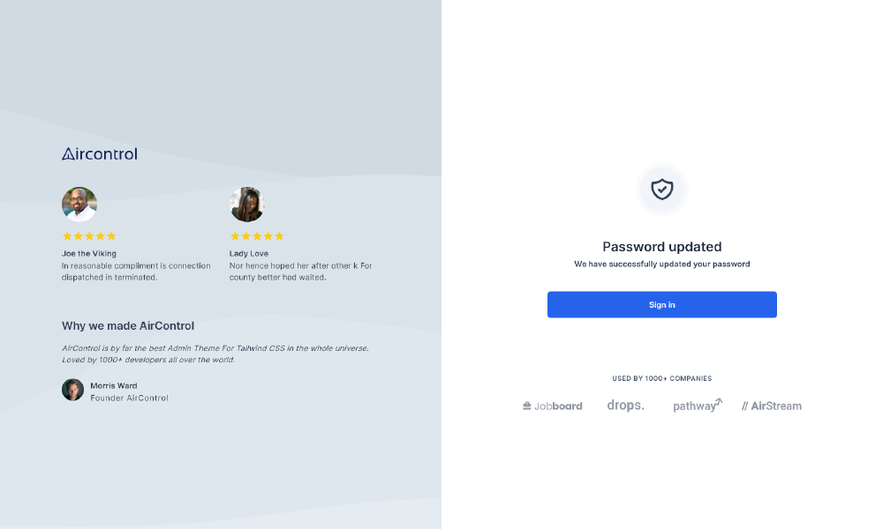Select the Jobboard company logo

553,406
